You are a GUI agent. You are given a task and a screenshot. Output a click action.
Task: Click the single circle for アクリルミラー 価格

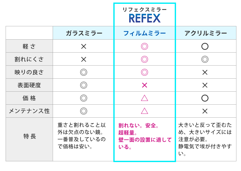point(205,98)
